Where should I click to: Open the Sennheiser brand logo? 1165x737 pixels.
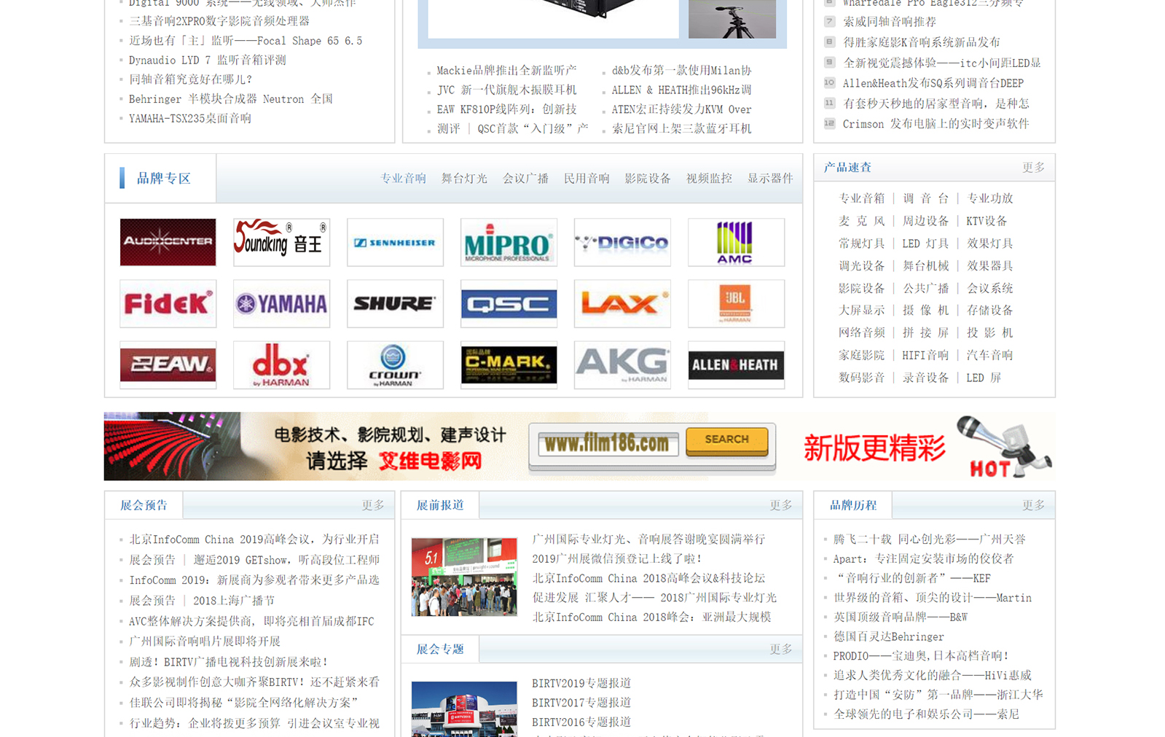(395, 242)
